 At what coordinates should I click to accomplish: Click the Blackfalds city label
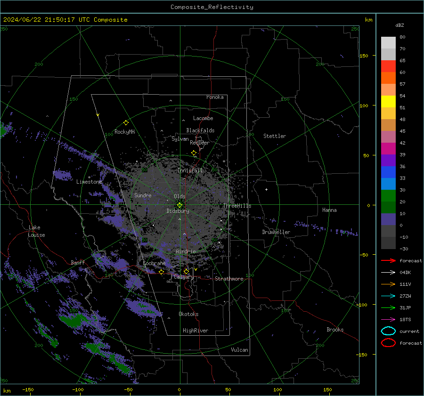click(200, 130)
